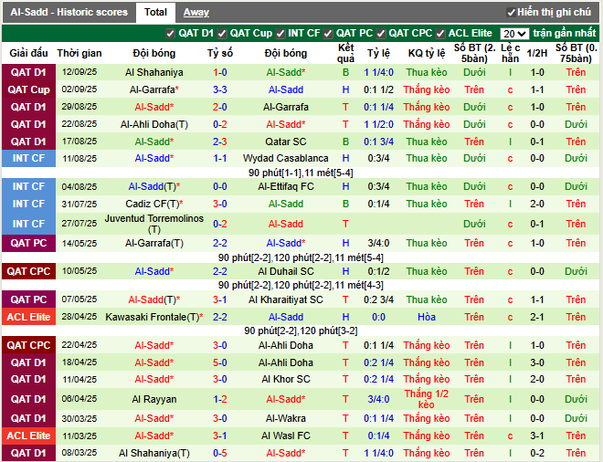
Task: Open Al Wasl FC team link
Action: 286,436
